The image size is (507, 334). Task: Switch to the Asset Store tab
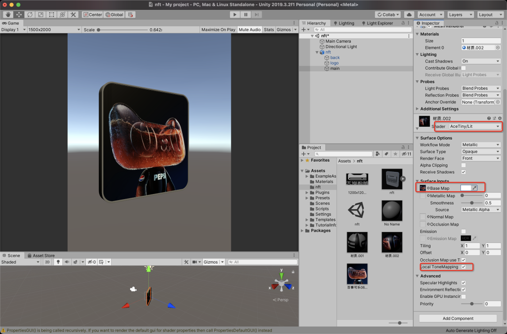point(41,256)
